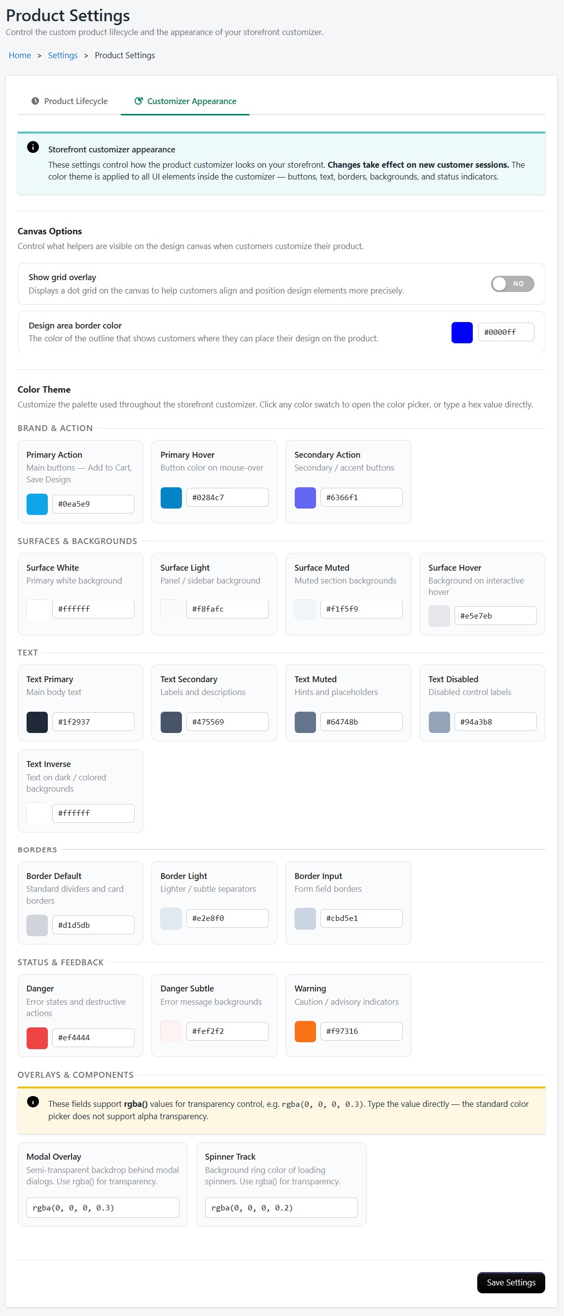Switch to Customizer Appearance tab

[x=185, y=101]
